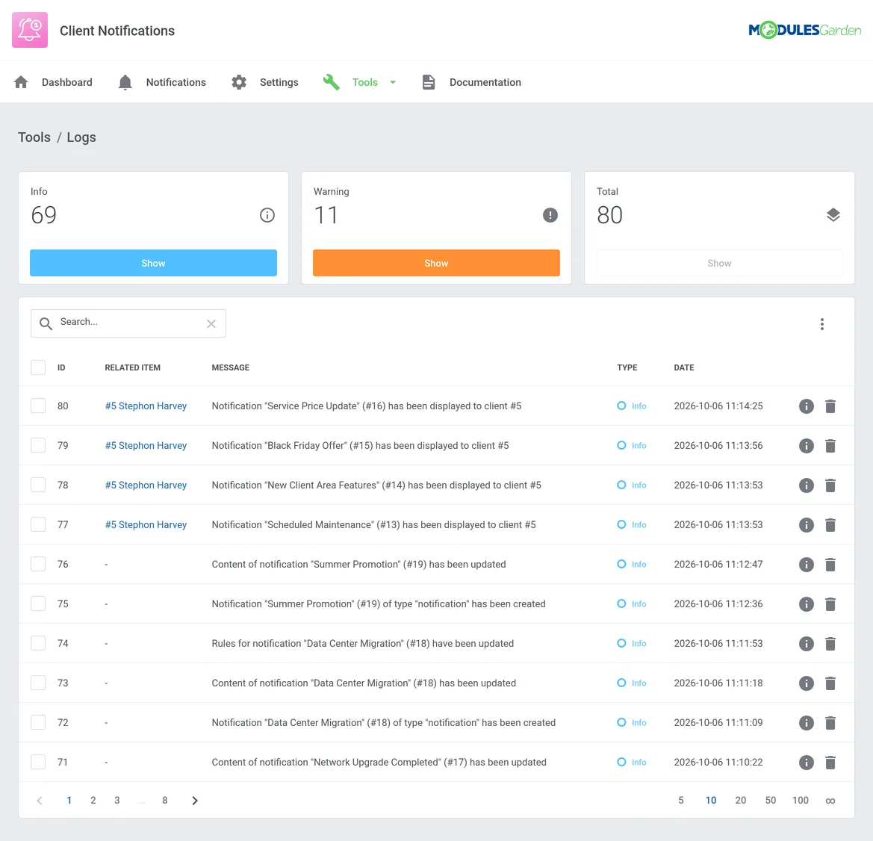Delete log entry 78
This screenshot has height=841, width=873.
pyautogui.click(x=830, y=485)
